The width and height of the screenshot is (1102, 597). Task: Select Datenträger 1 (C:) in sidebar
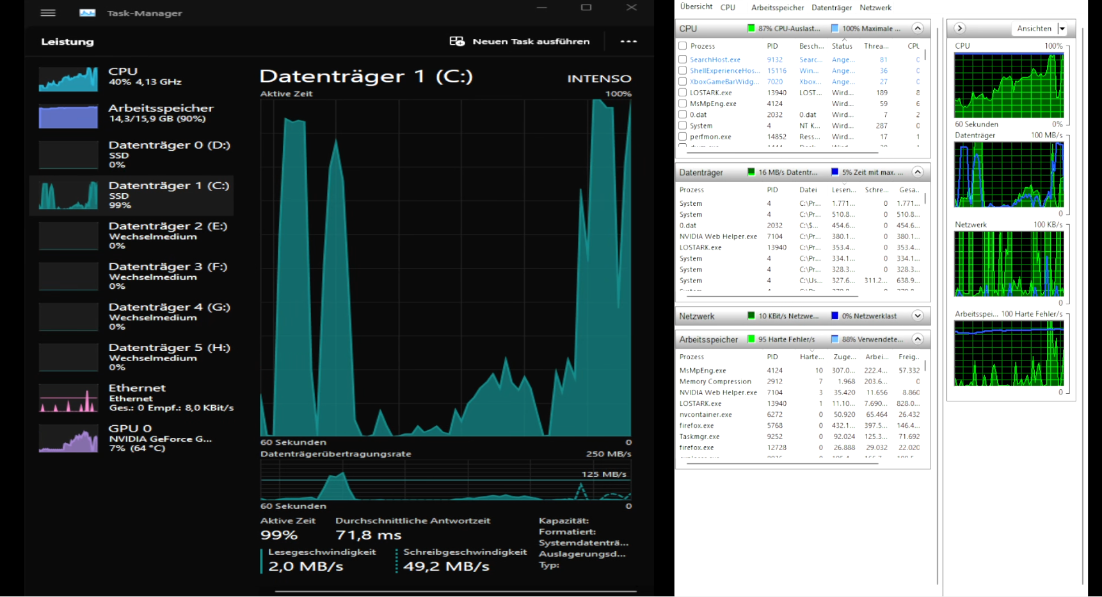131,195
